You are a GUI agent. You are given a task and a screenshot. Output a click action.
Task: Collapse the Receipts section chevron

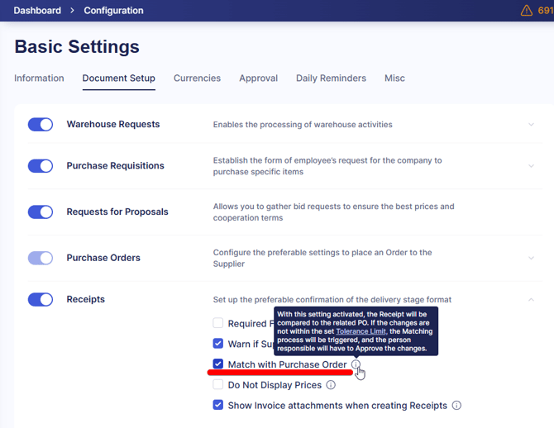coord(531,299)
